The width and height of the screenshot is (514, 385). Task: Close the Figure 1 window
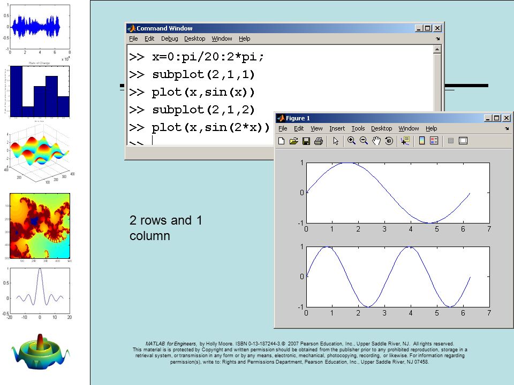[x=507, y=118]
